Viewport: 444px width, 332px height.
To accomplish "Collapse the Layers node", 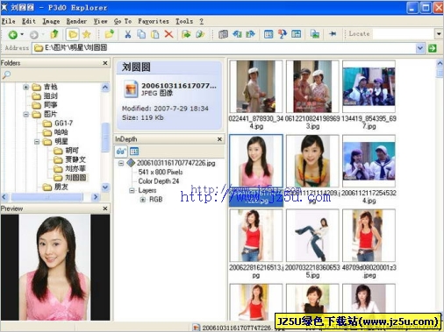I will click(x=132, y=190).
